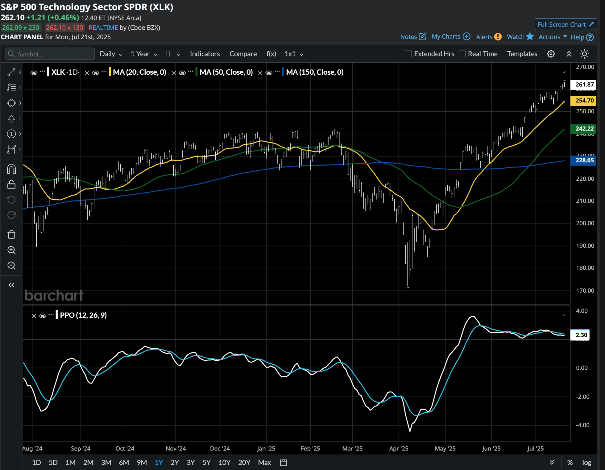The width and height of the screenshot is (605, 470).
Task: Zoom out of the chart
Action: pos(11,265)
